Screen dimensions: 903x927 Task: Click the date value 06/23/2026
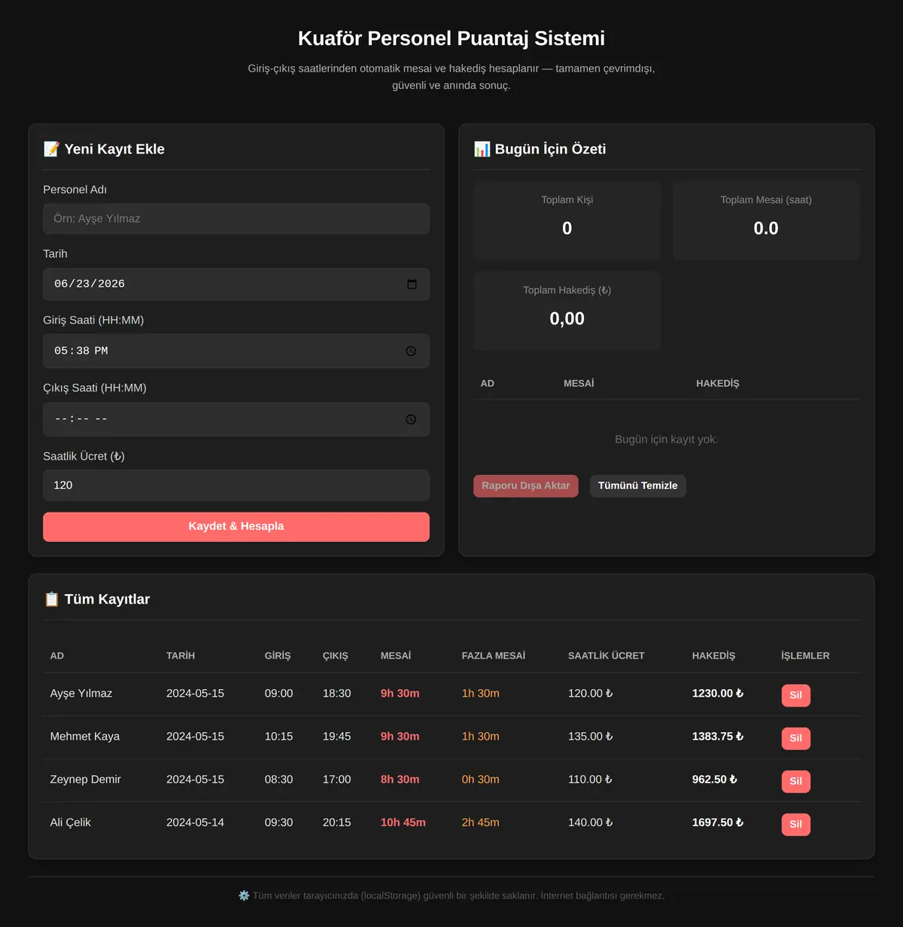(x=90, y=284)
